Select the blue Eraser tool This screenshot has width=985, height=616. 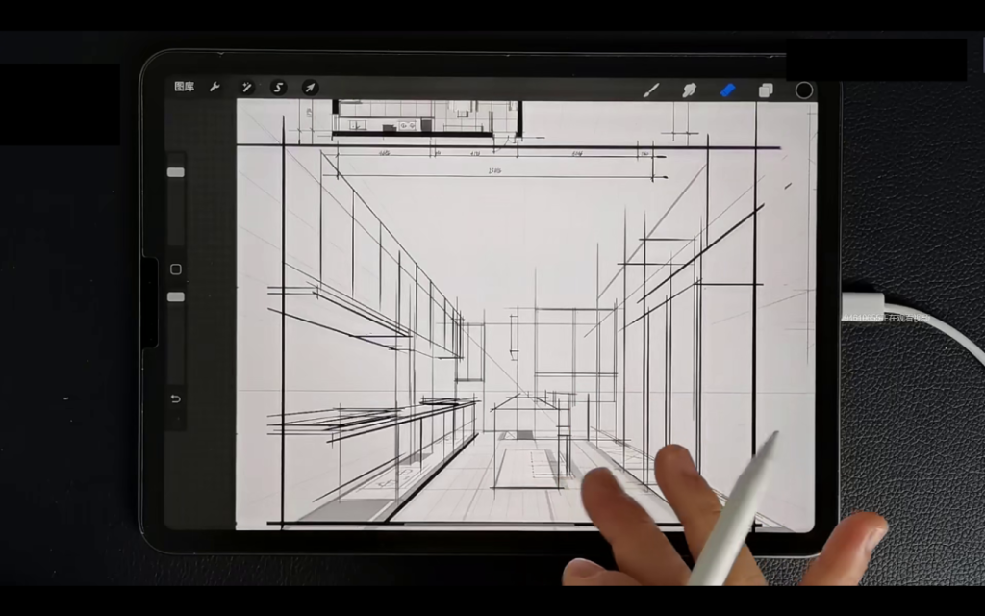point(727,90)
